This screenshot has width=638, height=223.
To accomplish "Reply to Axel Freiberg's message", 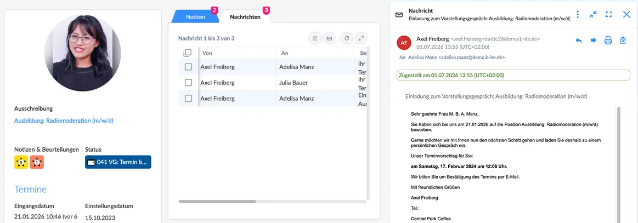I will click(579, 40).
